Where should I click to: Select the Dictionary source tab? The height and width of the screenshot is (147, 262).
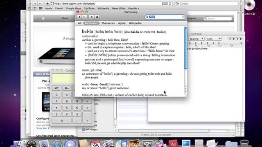(x=91, y=23)
